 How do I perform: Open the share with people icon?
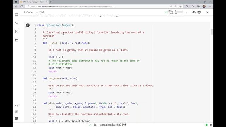click(x=194, y=12)
